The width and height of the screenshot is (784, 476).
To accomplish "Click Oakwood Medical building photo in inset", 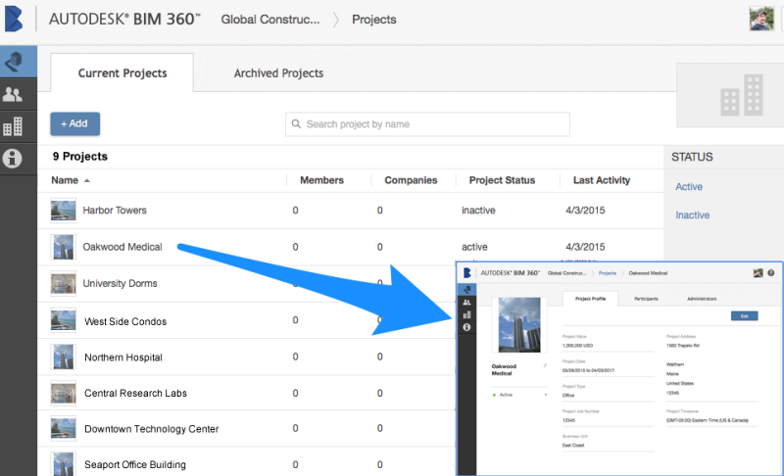I will click(519, 325).
